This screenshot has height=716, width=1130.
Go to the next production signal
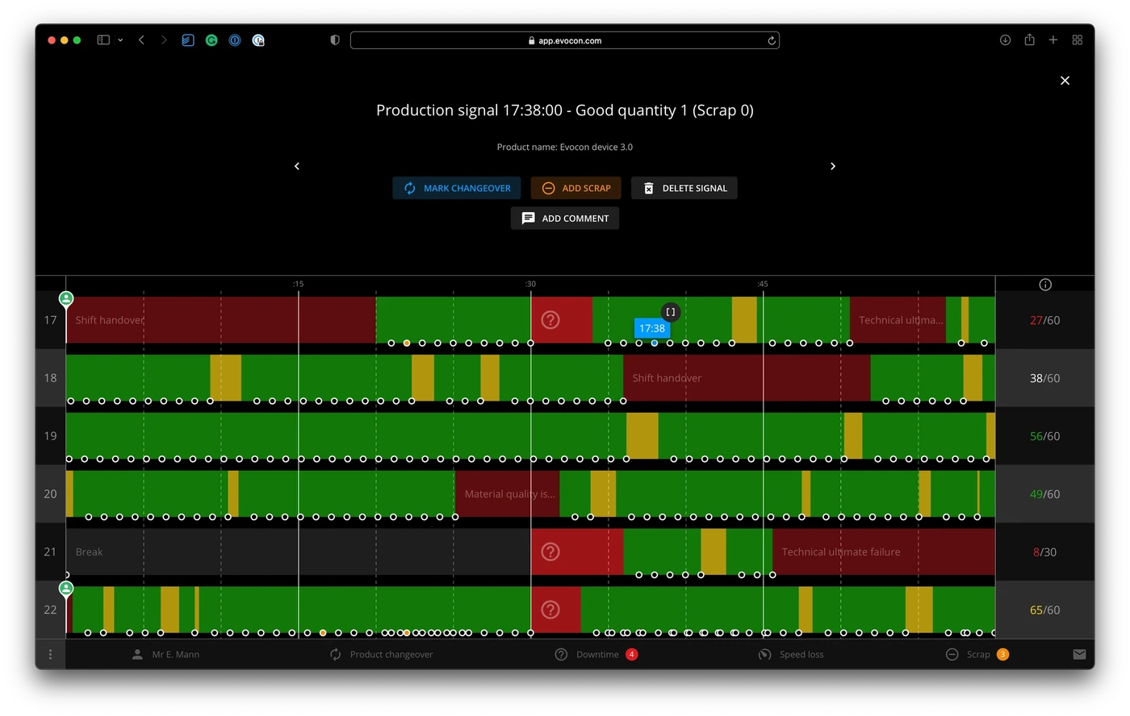click(833, 166)
